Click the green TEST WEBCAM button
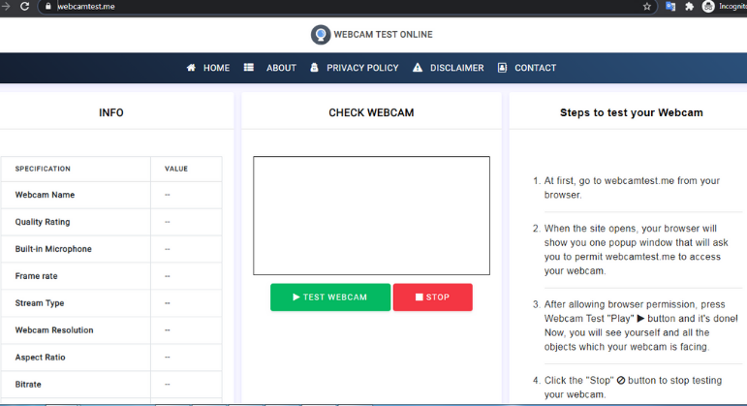 click(x=330, y=297)
